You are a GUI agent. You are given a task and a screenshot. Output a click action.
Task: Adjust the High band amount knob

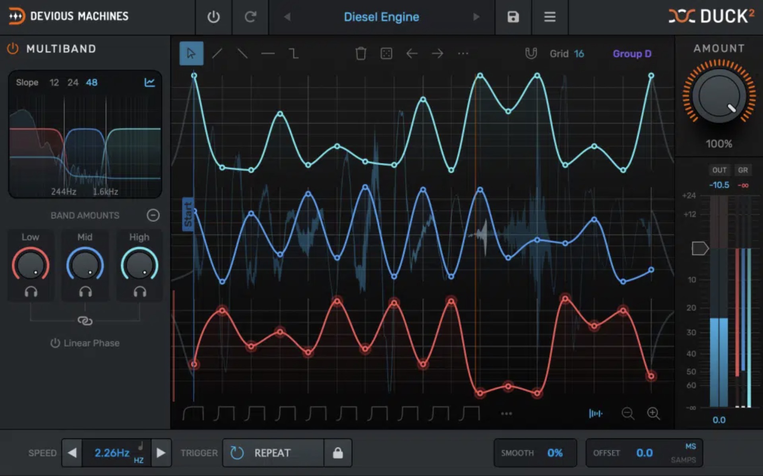coord(139,265)
